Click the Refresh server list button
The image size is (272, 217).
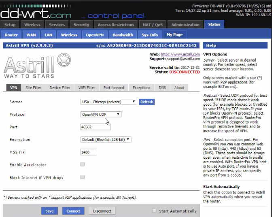(147, 102)
